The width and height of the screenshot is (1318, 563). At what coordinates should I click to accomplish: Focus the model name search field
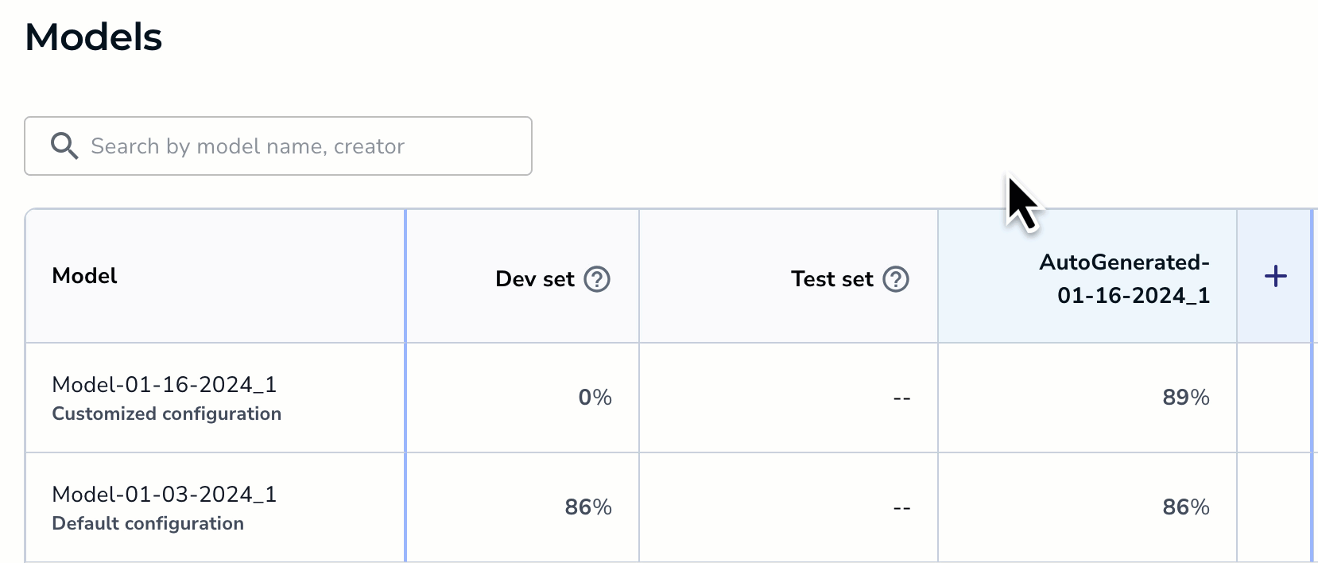click(x=302, y=146)
